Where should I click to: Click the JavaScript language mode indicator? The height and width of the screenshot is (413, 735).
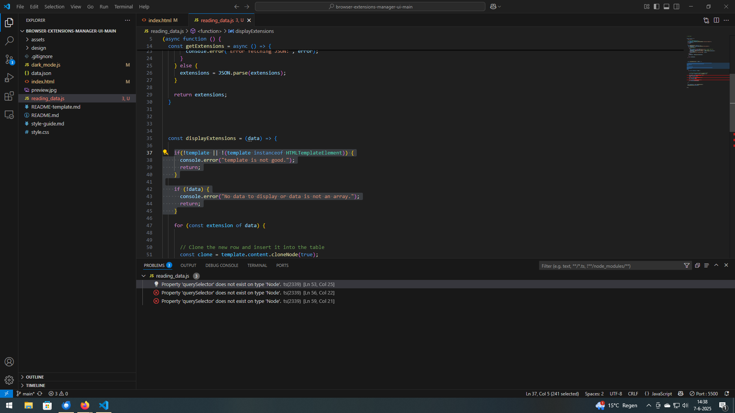click(x=661, y=393)
